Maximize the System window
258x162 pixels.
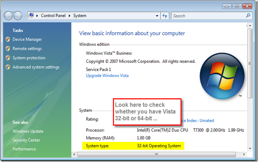click(x=237, y=7)
